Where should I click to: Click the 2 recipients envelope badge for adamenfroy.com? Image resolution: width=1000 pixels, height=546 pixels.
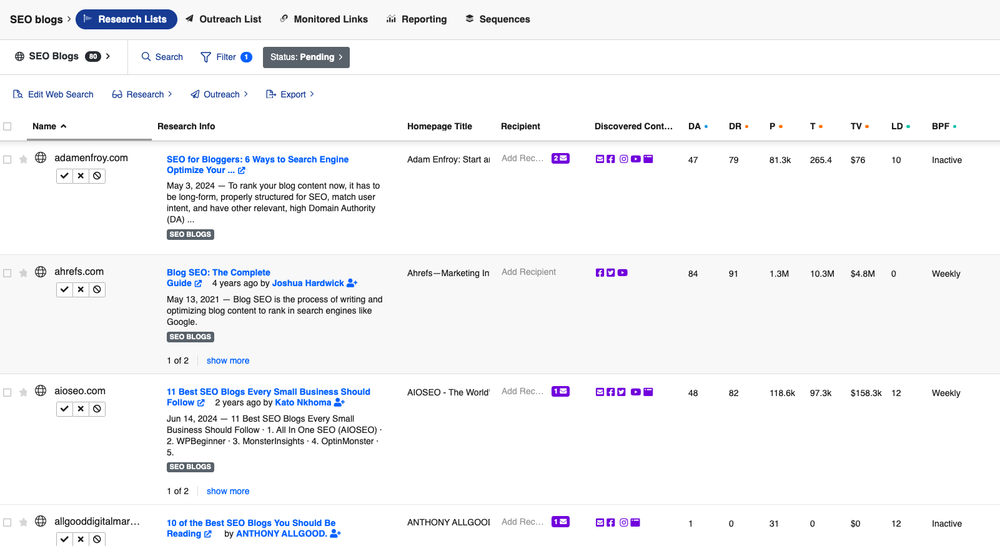tap(560, 159)
